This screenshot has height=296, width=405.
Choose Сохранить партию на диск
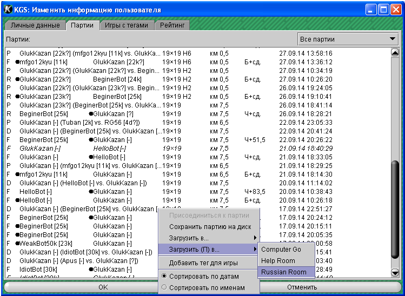click(x=209, y=226)
